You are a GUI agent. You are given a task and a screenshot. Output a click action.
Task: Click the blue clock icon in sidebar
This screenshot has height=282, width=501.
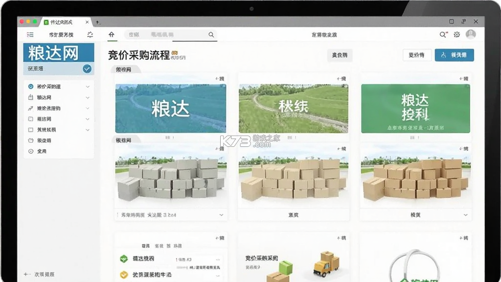click(31, 87)
